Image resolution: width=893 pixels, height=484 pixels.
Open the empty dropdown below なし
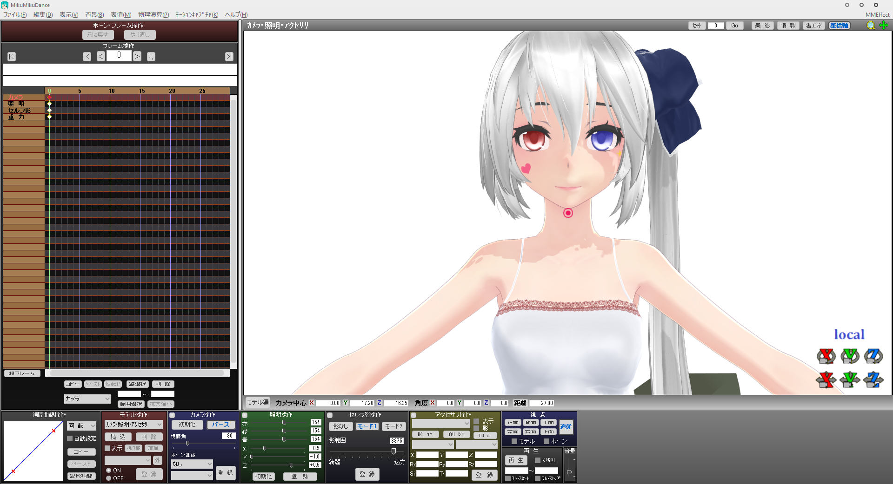(192, 476)
